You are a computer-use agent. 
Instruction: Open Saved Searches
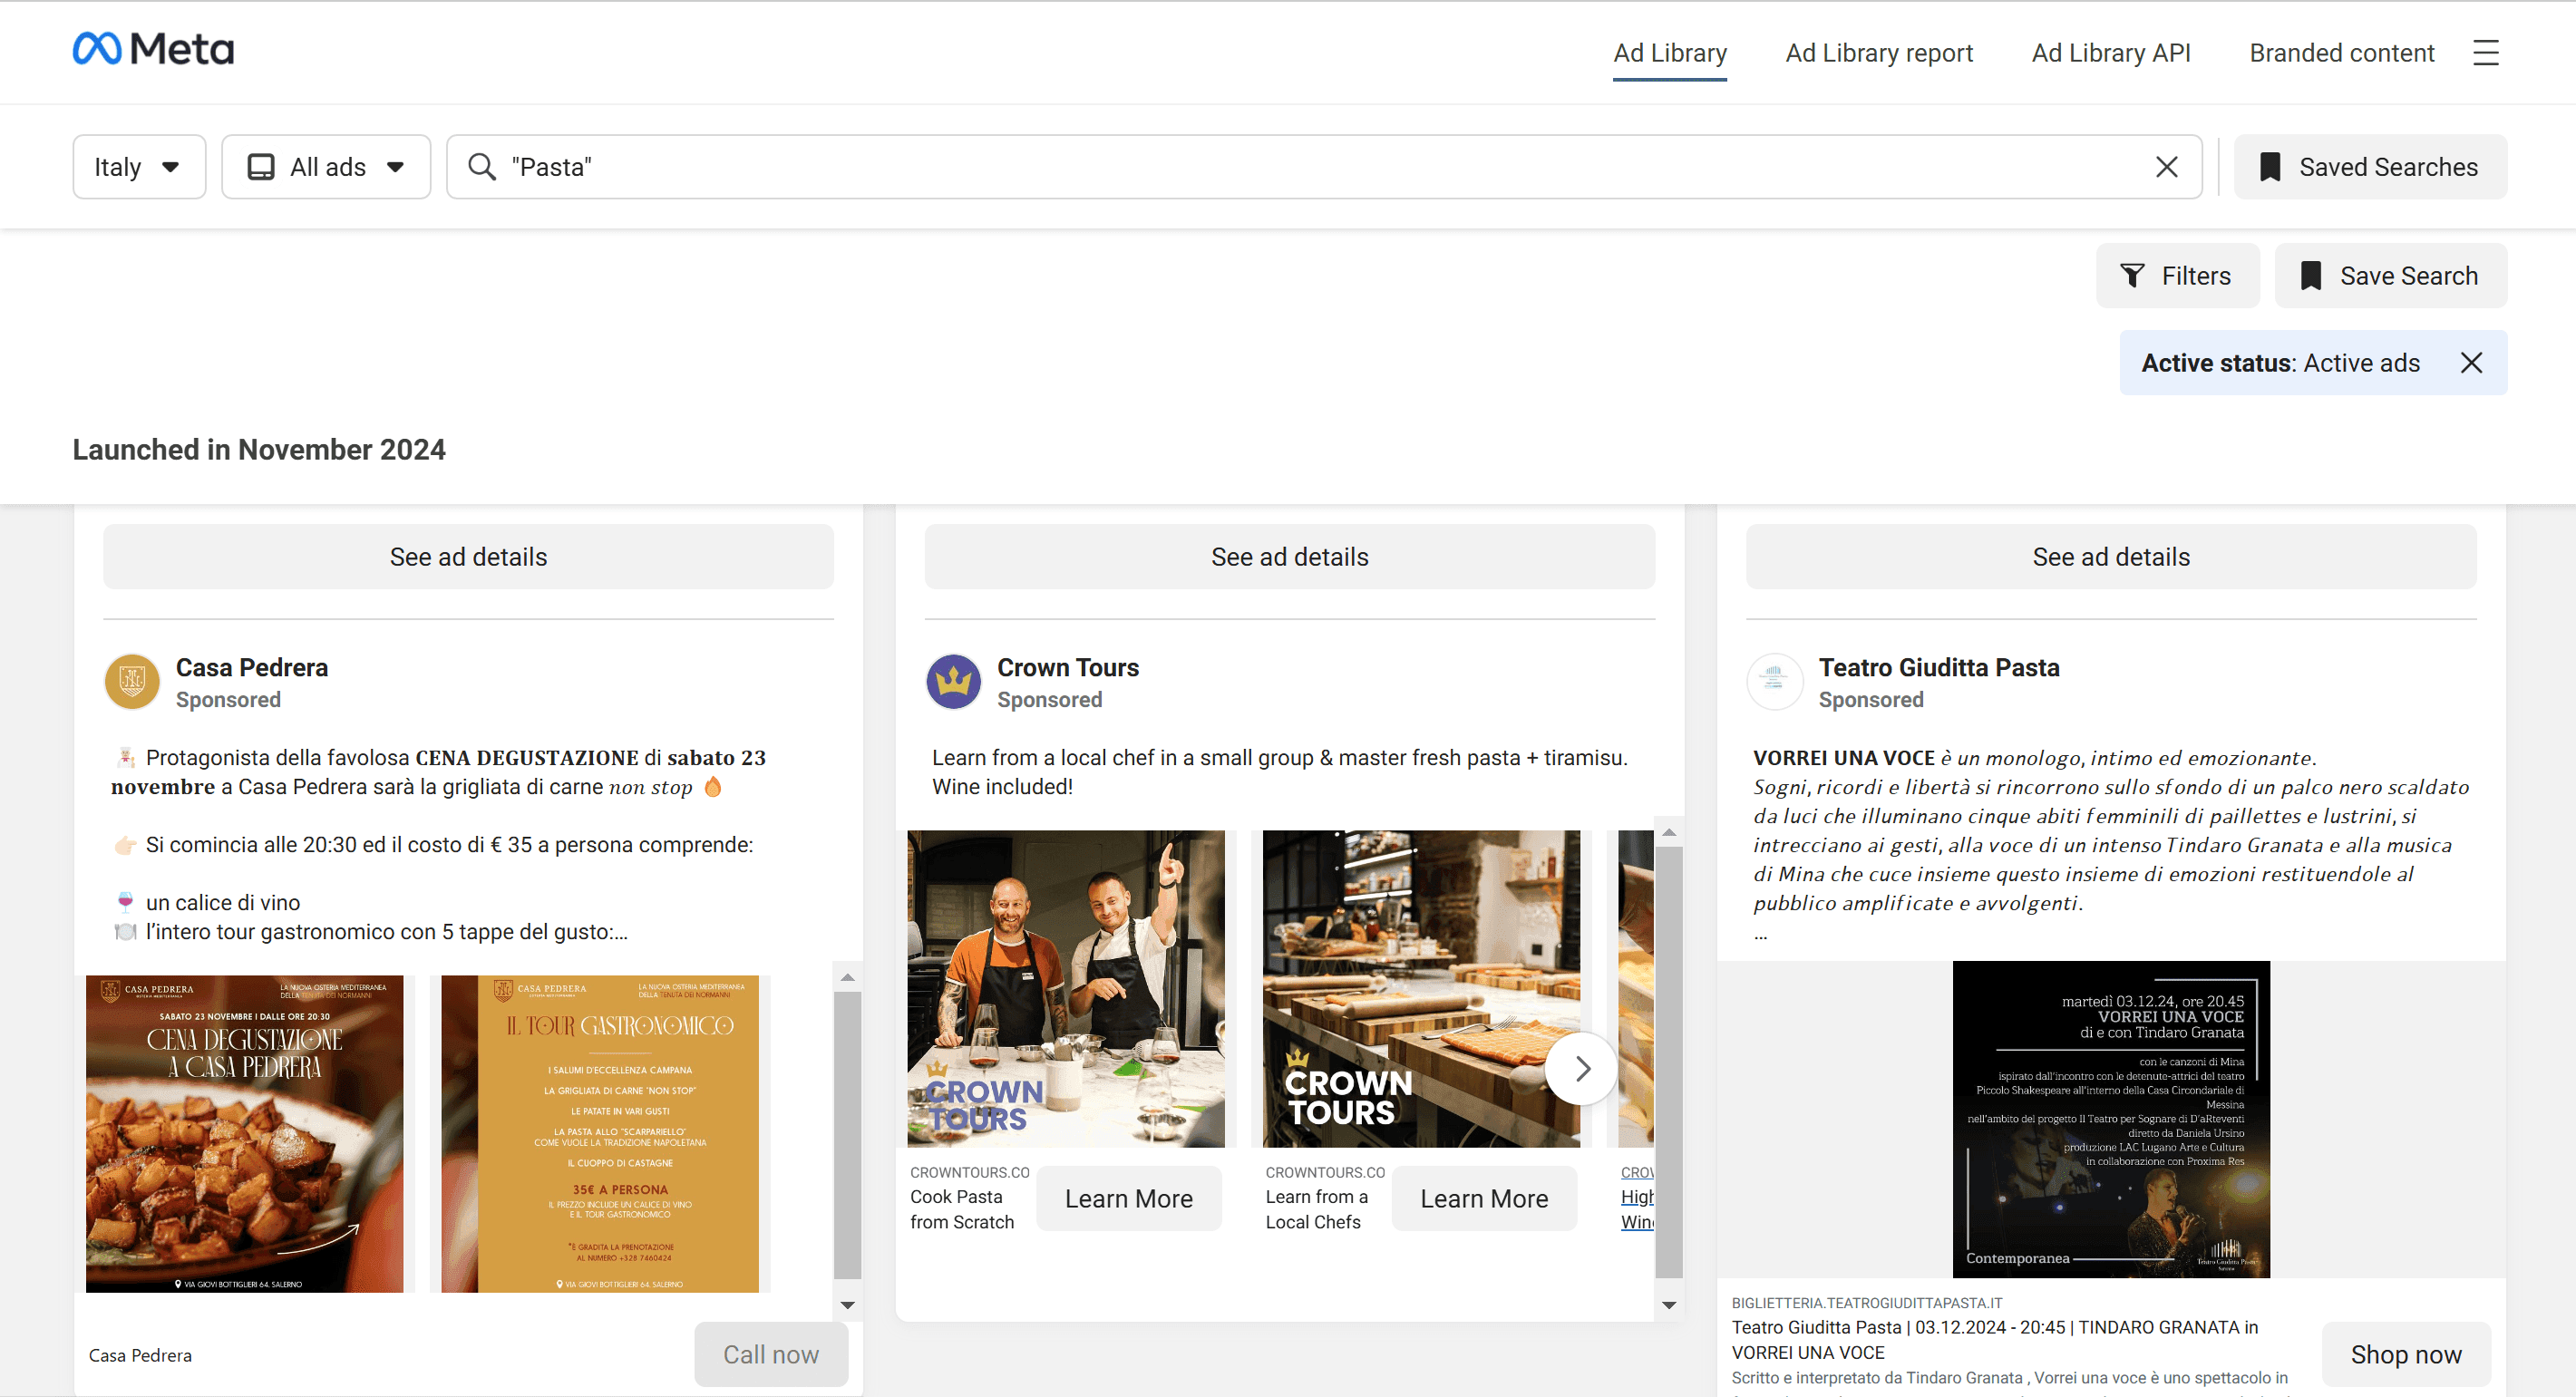tap(2370, 167)
